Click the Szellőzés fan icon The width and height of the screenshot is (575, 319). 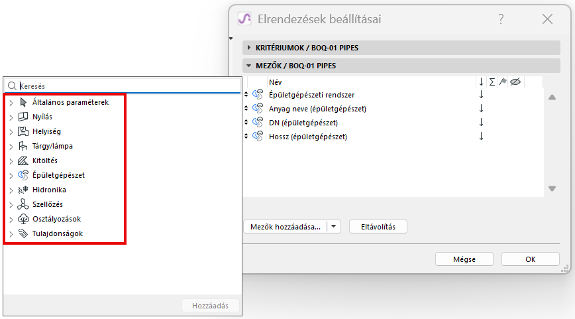tap(24, 205)
